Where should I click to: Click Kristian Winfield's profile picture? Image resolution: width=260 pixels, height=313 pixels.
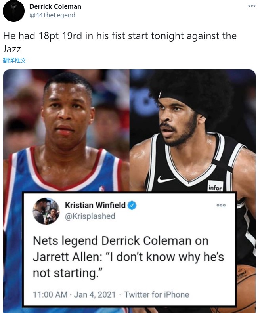tap(46, 211)
